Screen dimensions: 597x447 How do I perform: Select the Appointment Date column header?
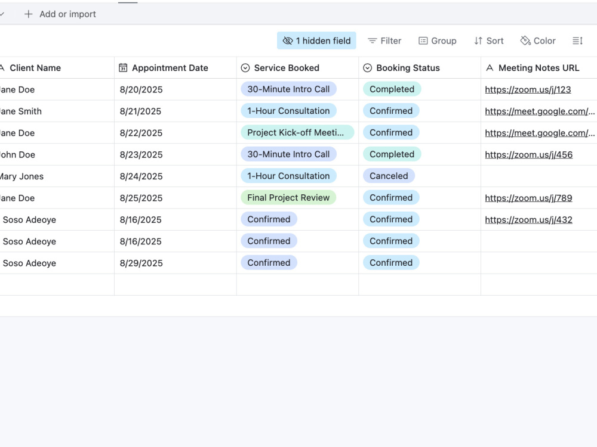tap(176, 68)
